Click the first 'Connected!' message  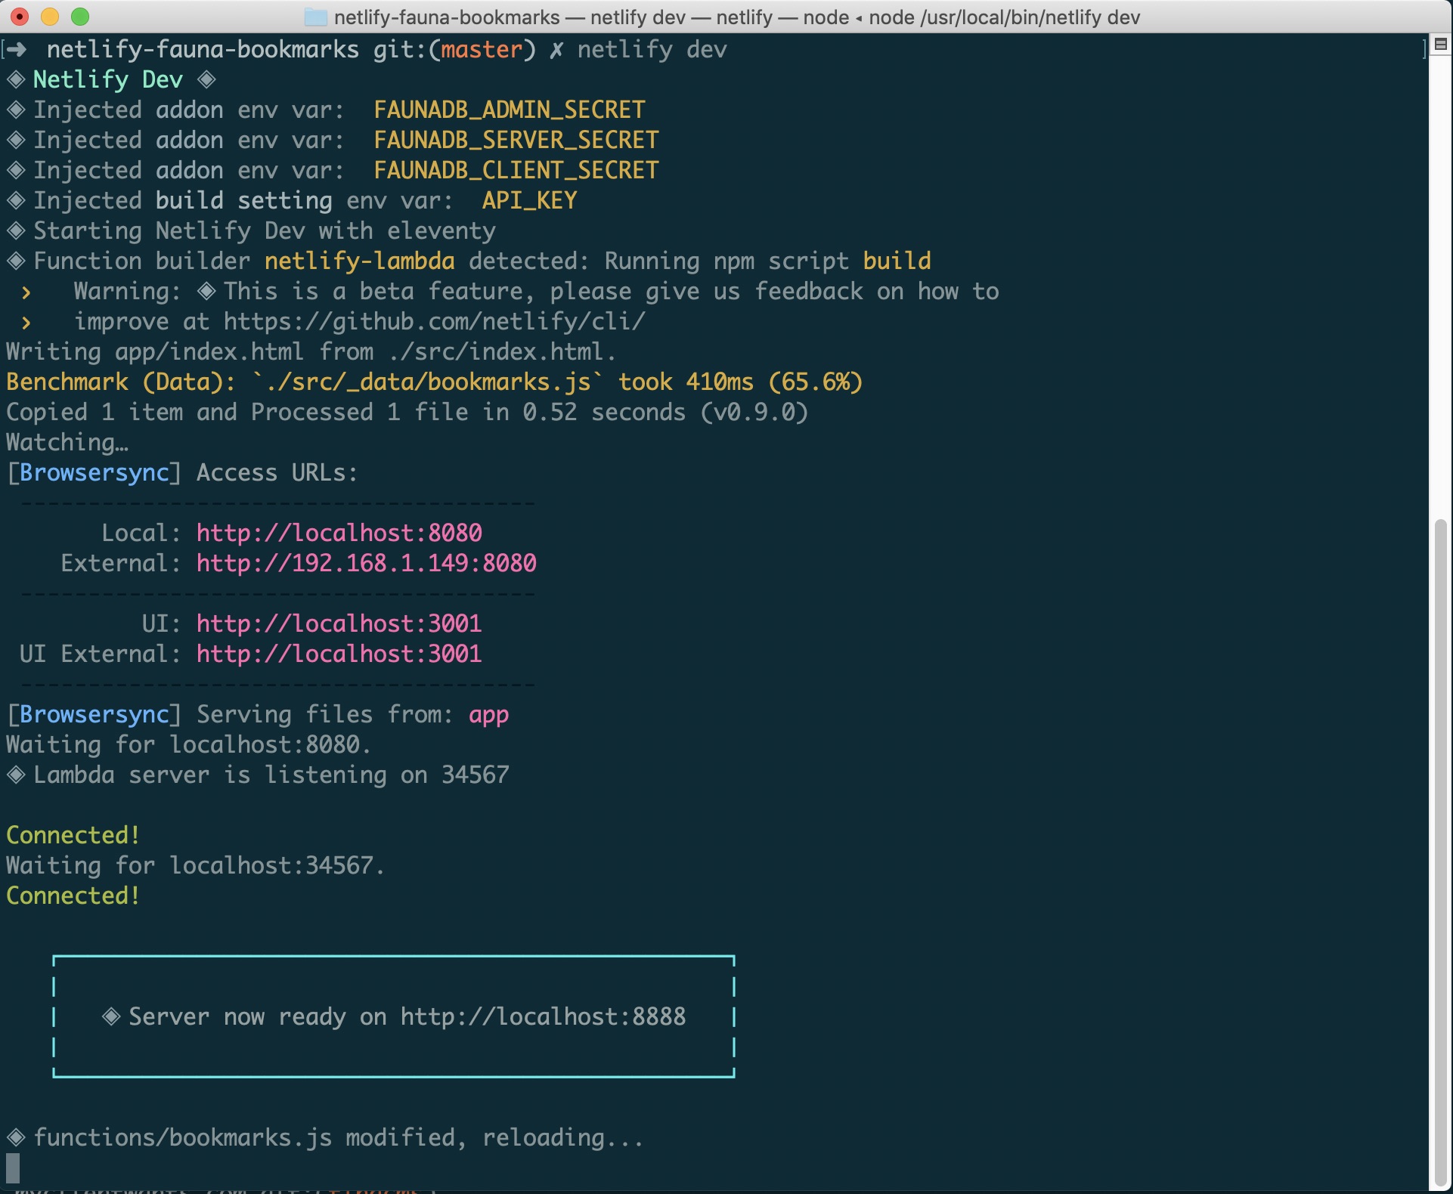click(73, 835)
